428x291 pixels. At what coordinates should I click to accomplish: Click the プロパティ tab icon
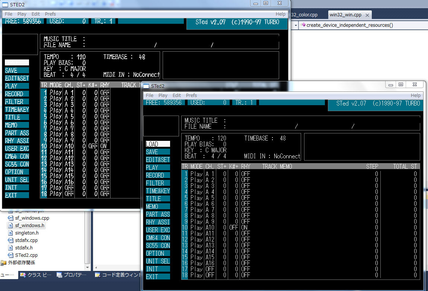[59, 275]
